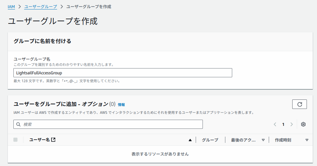
Task: Select page 1 in pagination
Action: (x=283, y=124)
